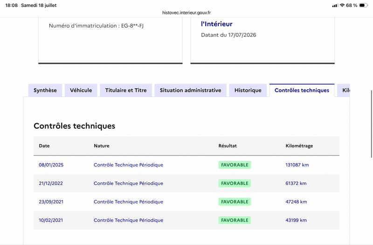
Task: Tap the Samedi 18 juillet date
Action: tap(39, 5)
